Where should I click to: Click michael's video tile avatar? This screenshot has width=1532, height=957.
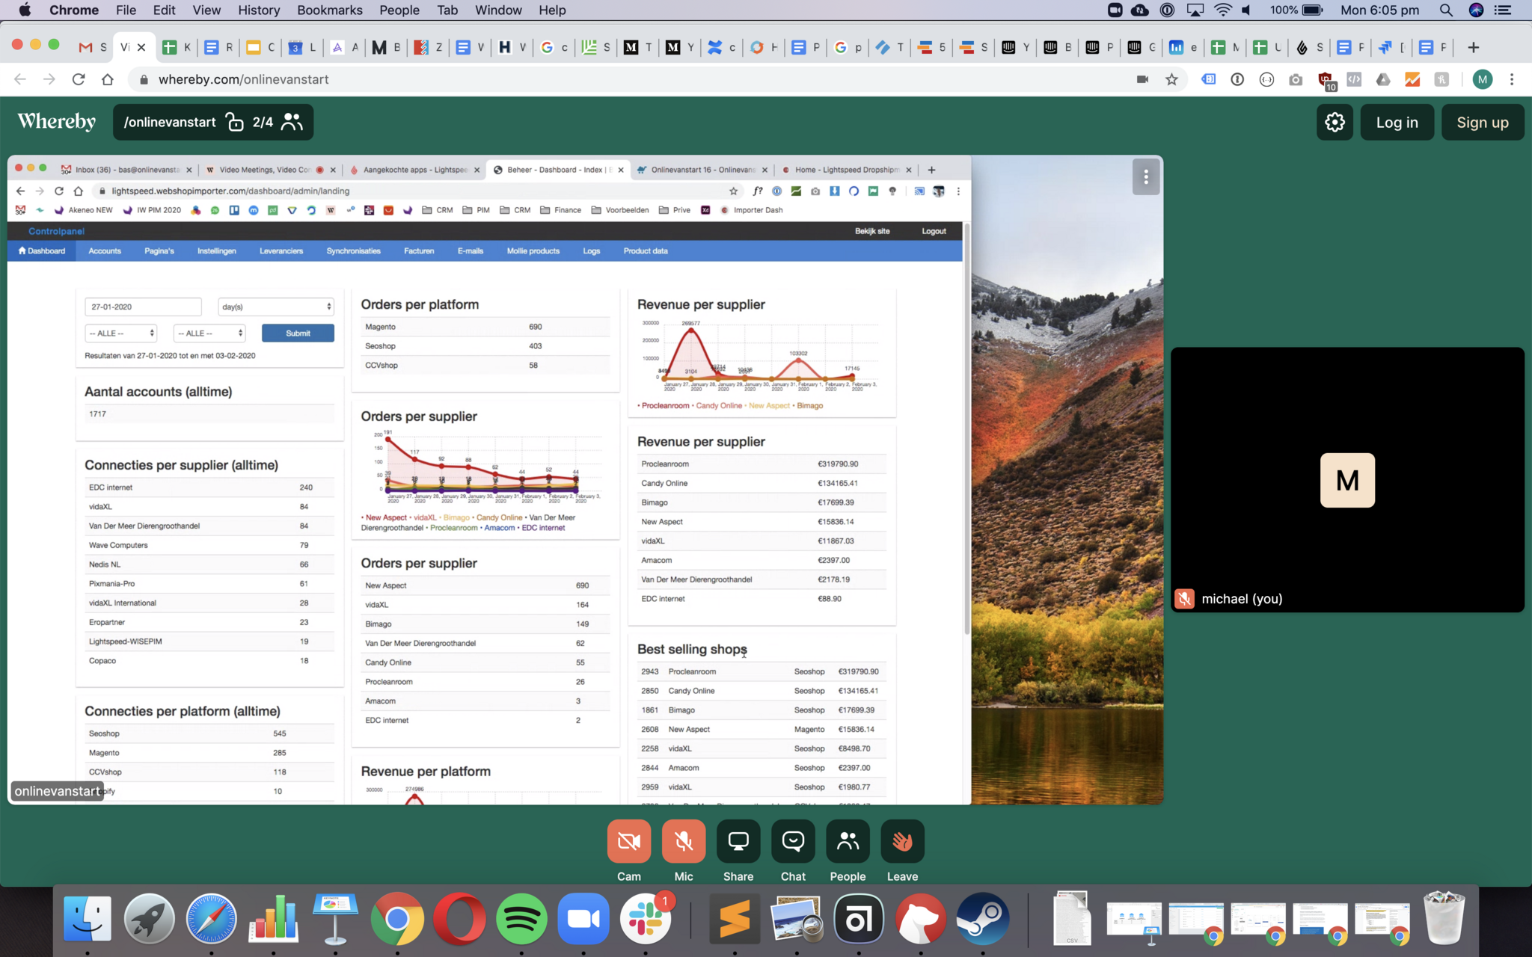point(1347,480)
